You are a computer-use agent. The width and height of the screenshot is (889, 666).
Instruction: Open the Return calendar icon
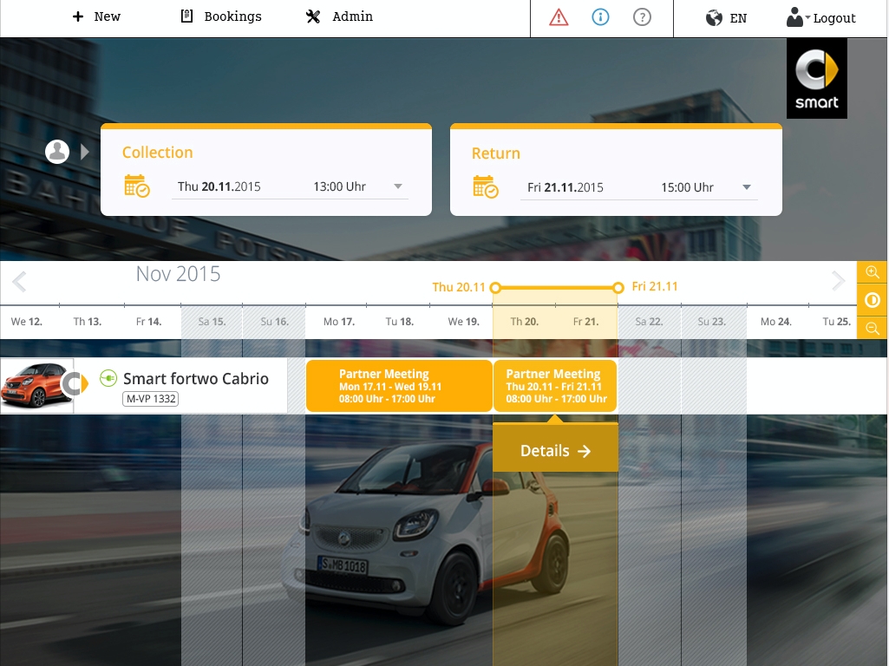pos(486,187)
